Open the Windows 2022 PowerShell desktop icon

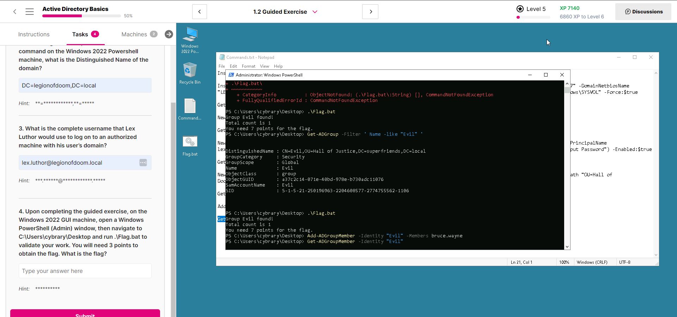tap(190, 39)
